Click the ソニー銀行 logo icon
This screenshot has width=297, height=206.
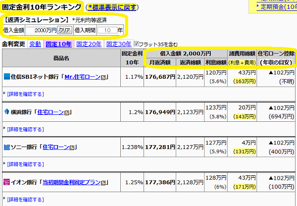(x=7, y=147)
